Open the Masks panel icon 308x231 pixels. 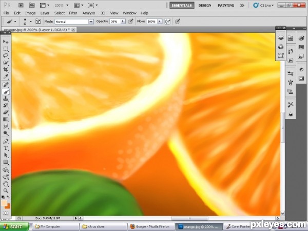[301, 79]
